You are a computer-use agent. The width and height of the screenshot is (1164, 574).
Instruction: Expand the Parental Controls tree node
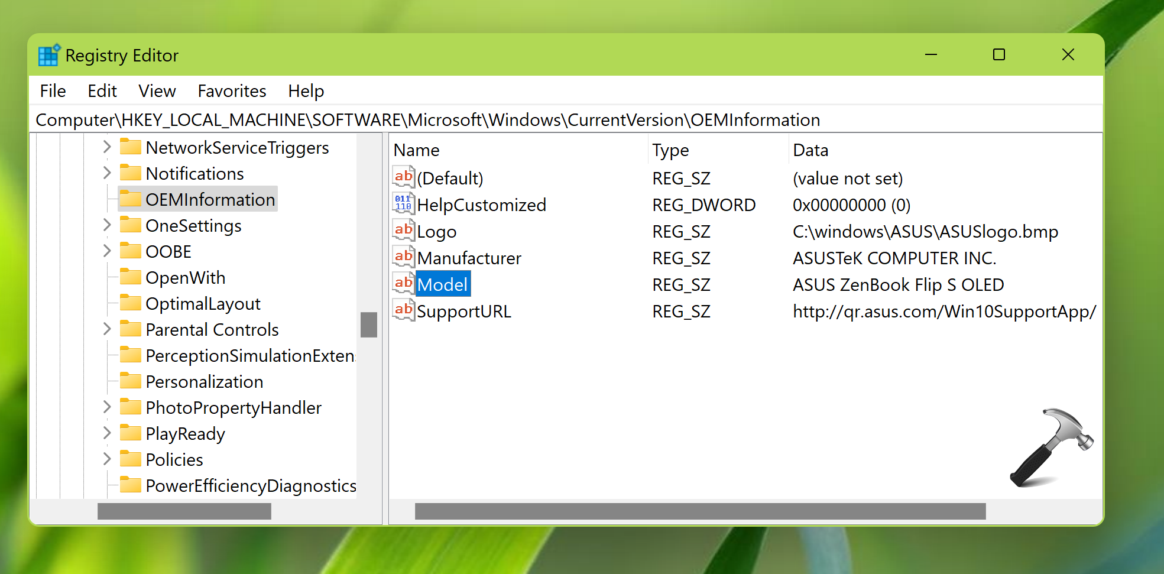pyautogui.click(x=107, y=329)
